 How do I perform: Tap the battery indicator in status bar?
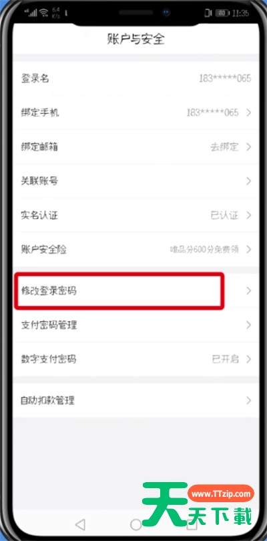point(223,13)
